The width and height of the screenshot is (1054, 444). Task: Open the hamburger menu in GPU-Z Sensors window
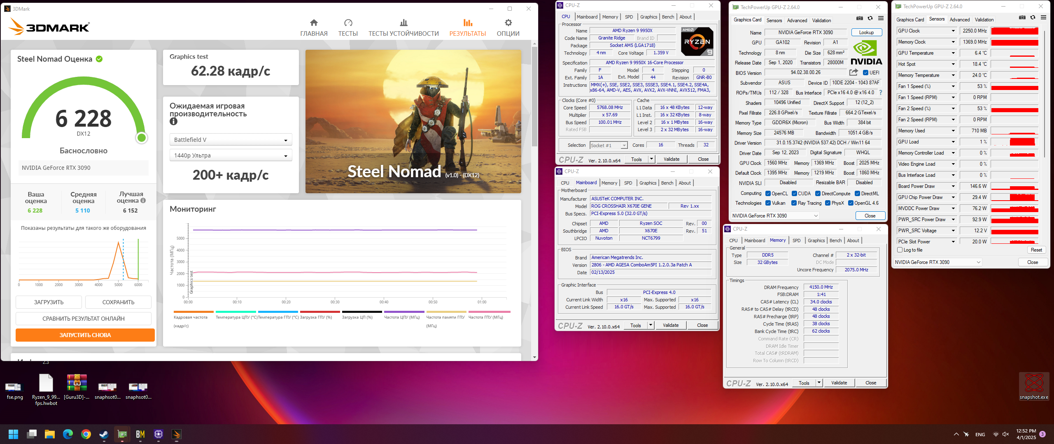[x=1043, y=17]
